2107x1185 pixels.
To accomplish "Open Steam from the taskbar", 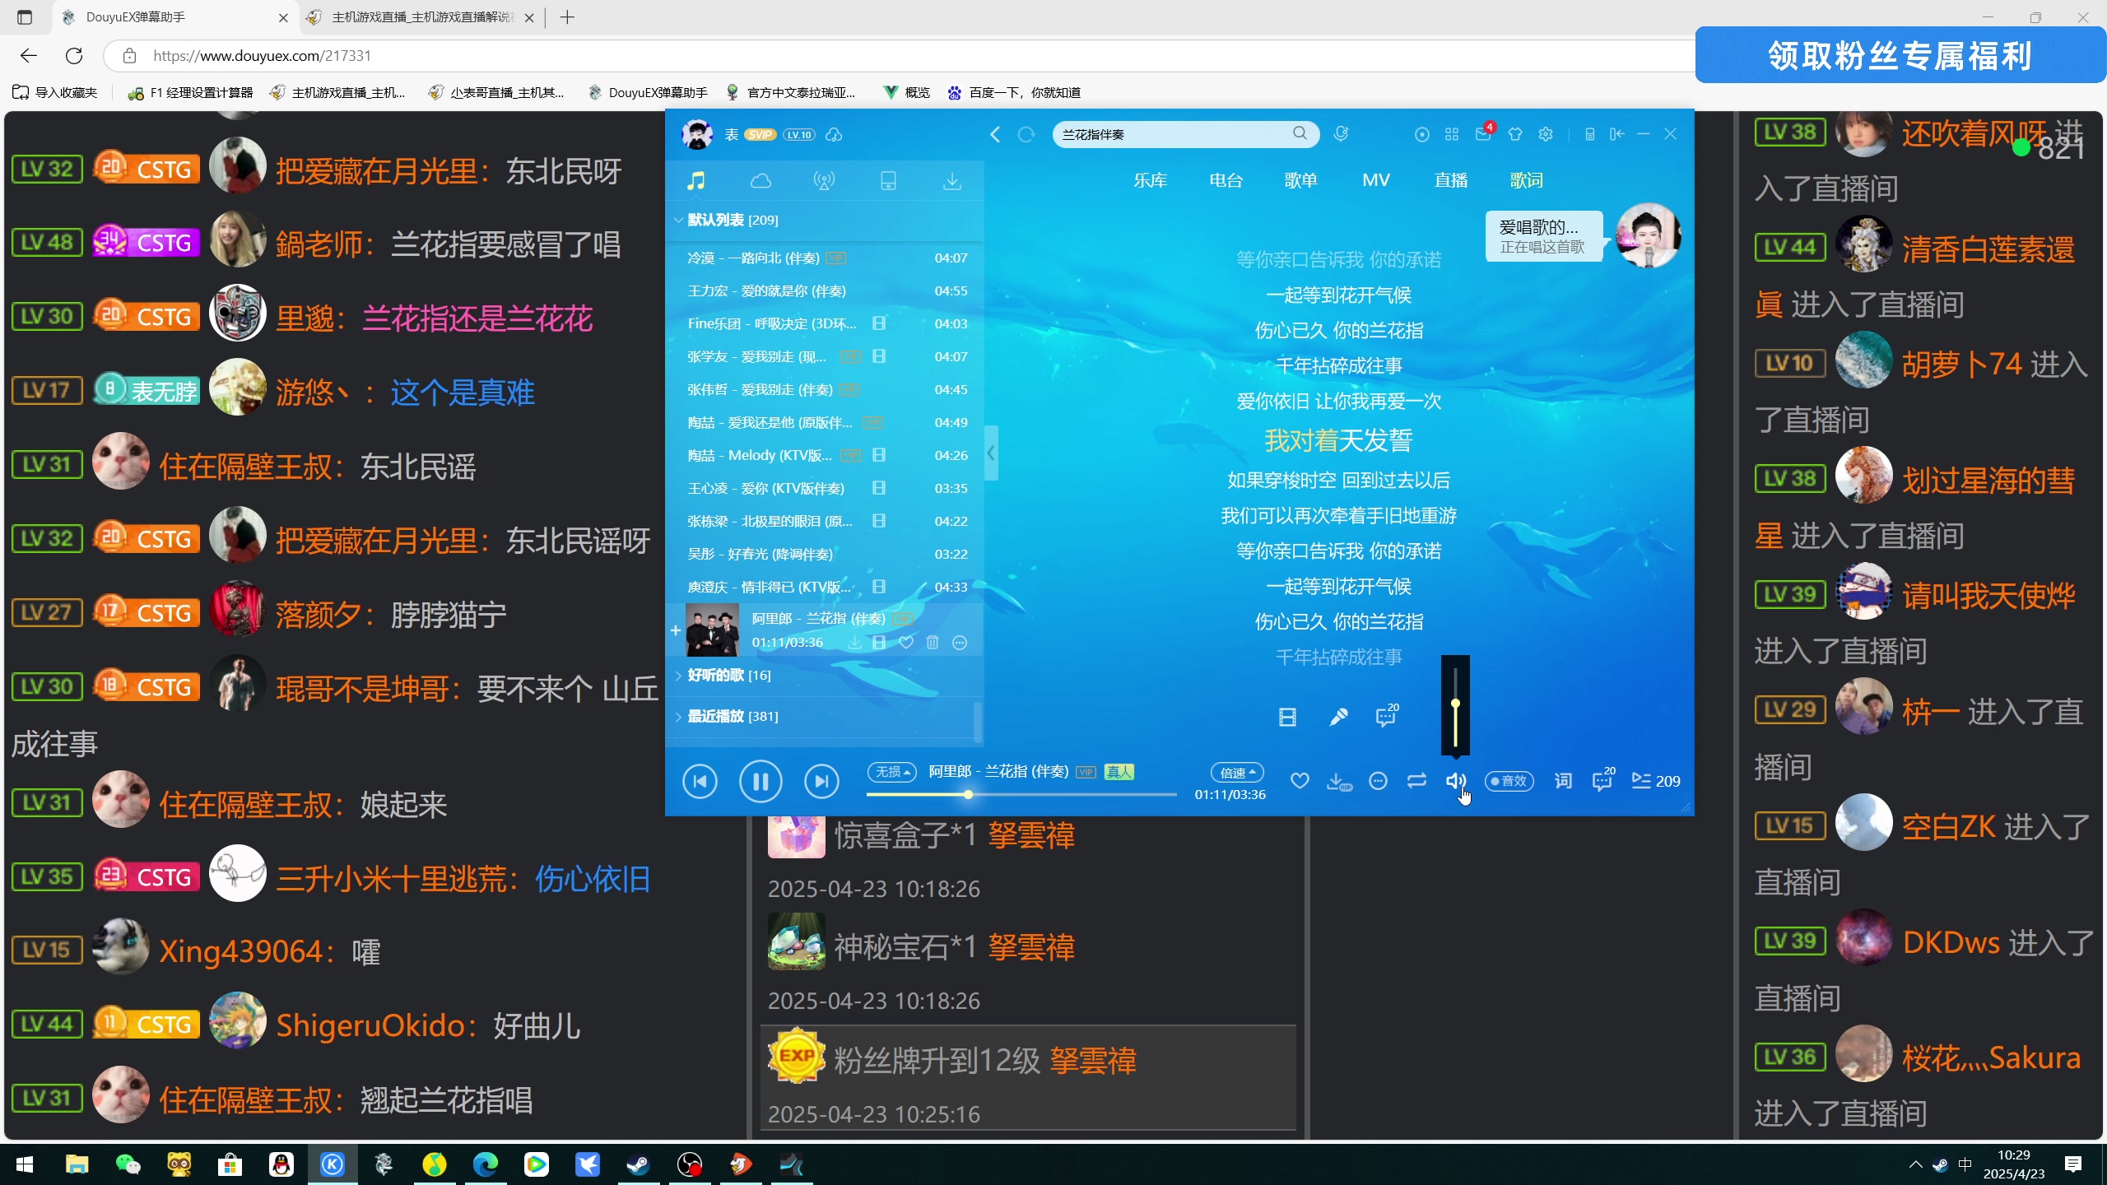I will point(638,1164).
